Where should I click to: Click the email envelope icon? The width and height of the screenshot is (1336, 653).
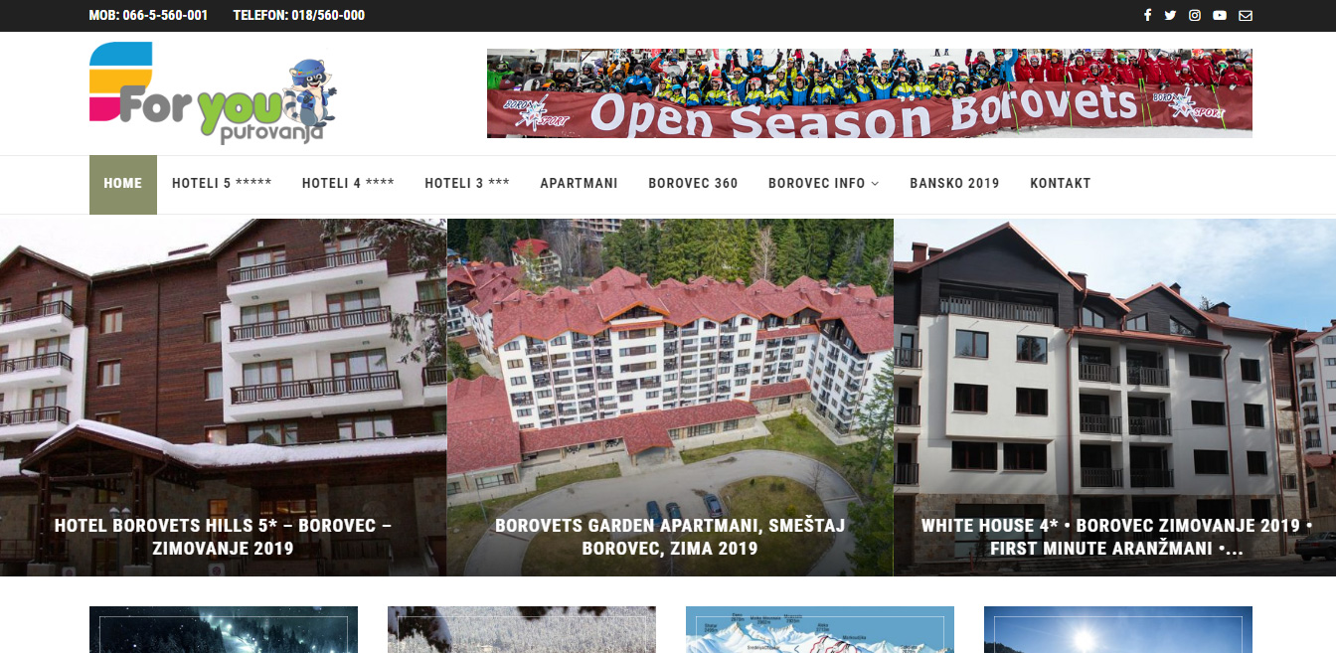1246,15
